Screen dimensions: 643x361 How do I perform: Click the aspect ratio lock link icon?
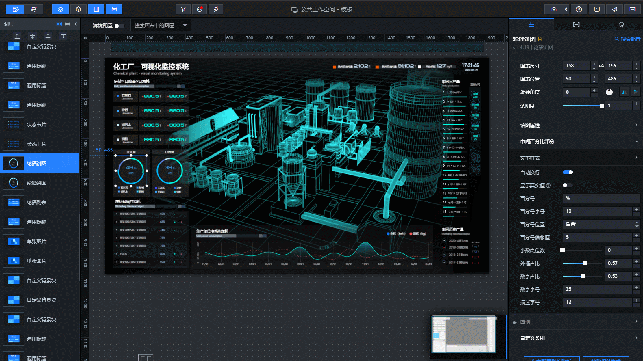pos(602,66)
